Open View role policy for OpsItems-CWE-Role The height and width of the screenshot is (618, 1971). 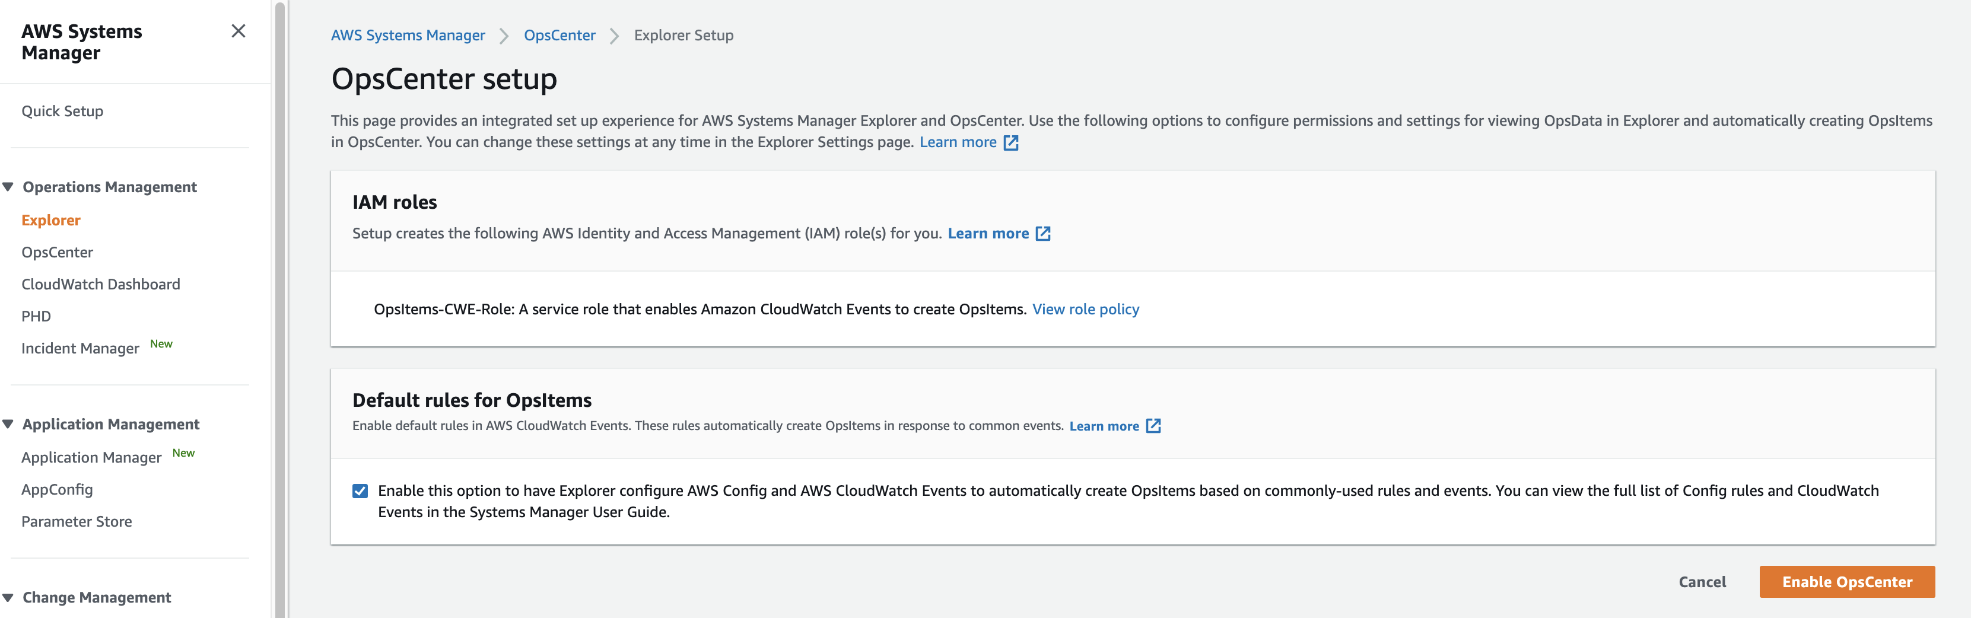(1086, 309)
